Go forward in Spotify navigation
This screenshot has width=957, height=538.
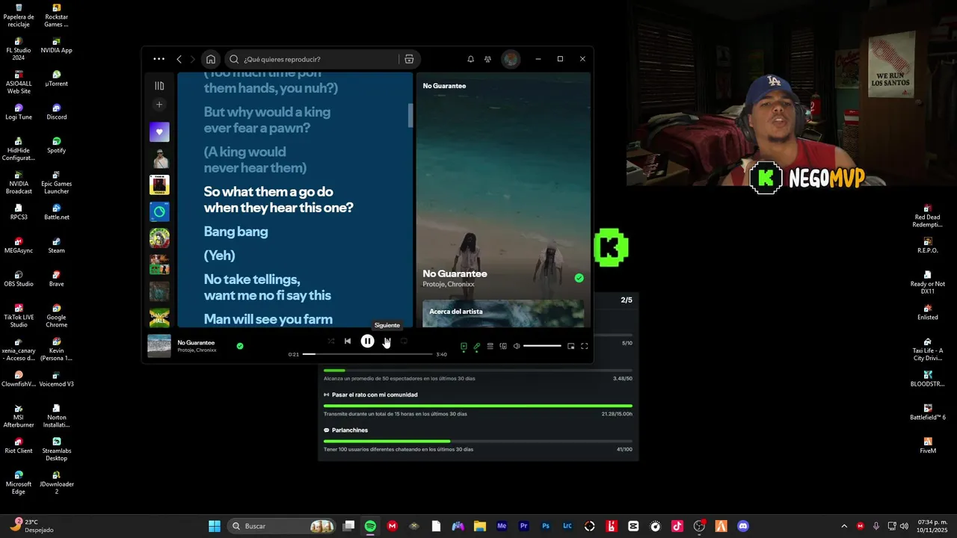192,59
